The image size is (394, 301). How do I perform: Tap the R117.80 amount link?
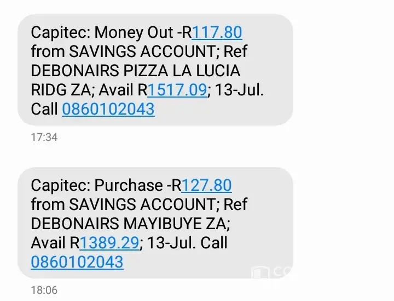[217, 32]
